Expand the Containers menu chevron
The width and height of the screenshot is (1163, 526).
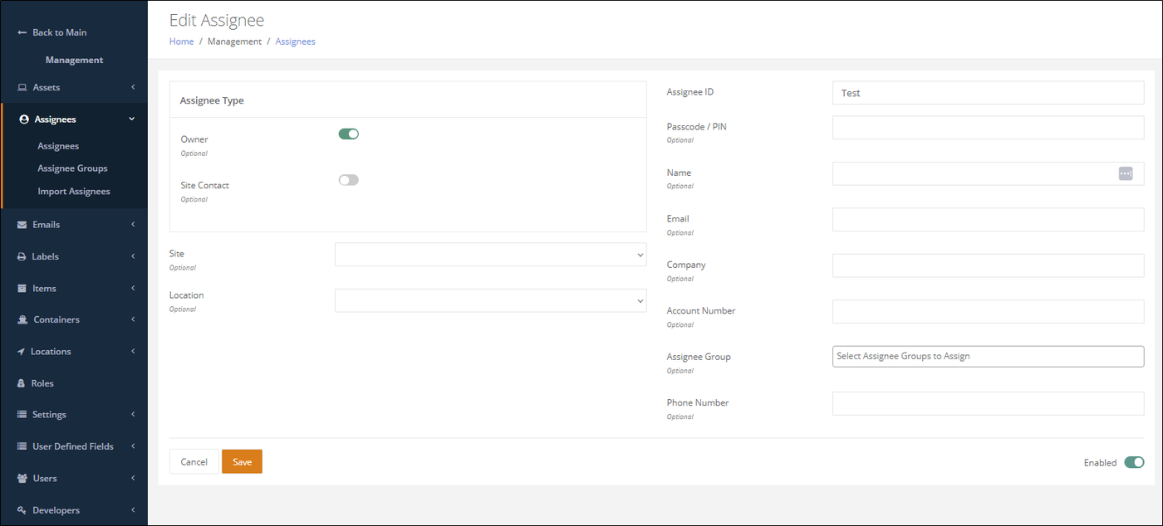[x=133, y=319]
